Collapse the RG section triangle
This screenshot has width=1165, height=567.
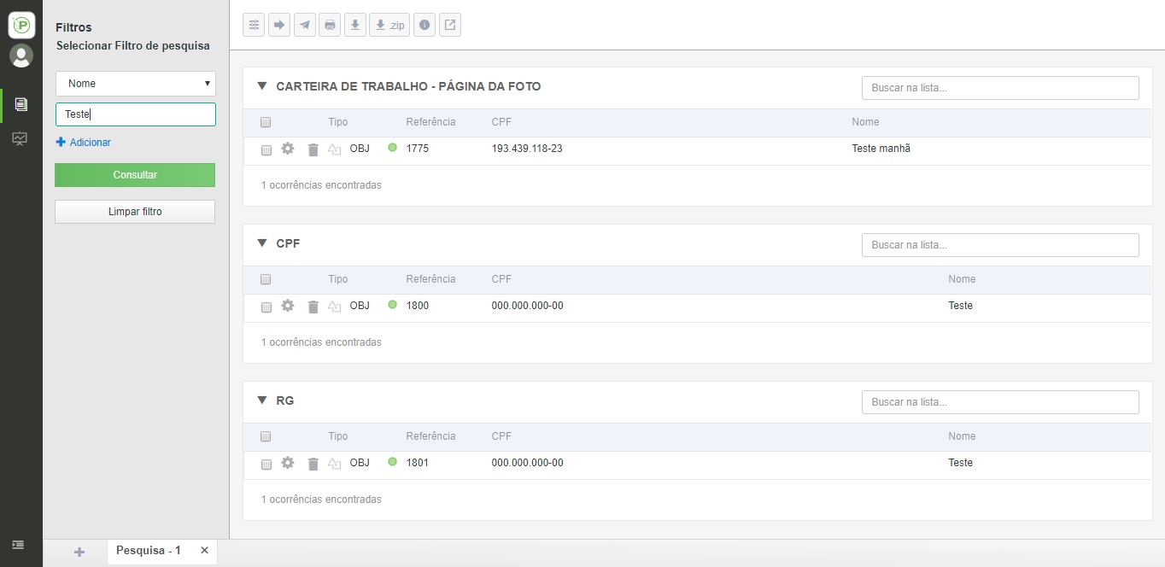pyautogui.click(x=262, y=400)
